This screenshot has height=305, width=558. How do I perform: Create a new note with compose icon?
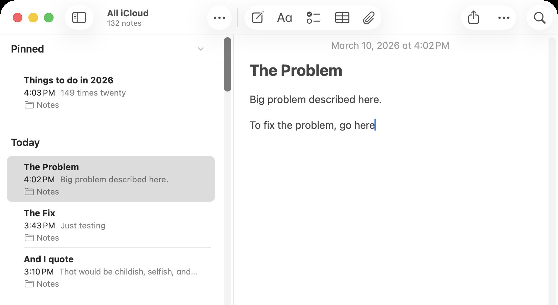point(257,18)
